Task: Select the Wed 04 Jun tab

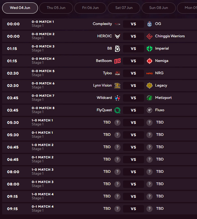Action: point(20,8)
